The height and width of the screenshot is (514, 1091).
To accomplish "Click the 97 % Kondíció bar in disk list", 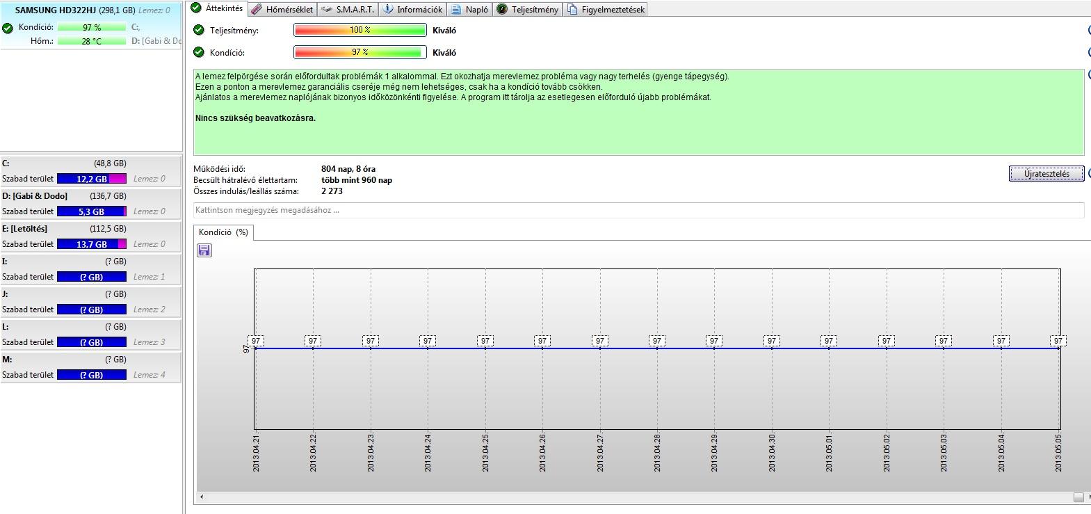I will point(92,27).
